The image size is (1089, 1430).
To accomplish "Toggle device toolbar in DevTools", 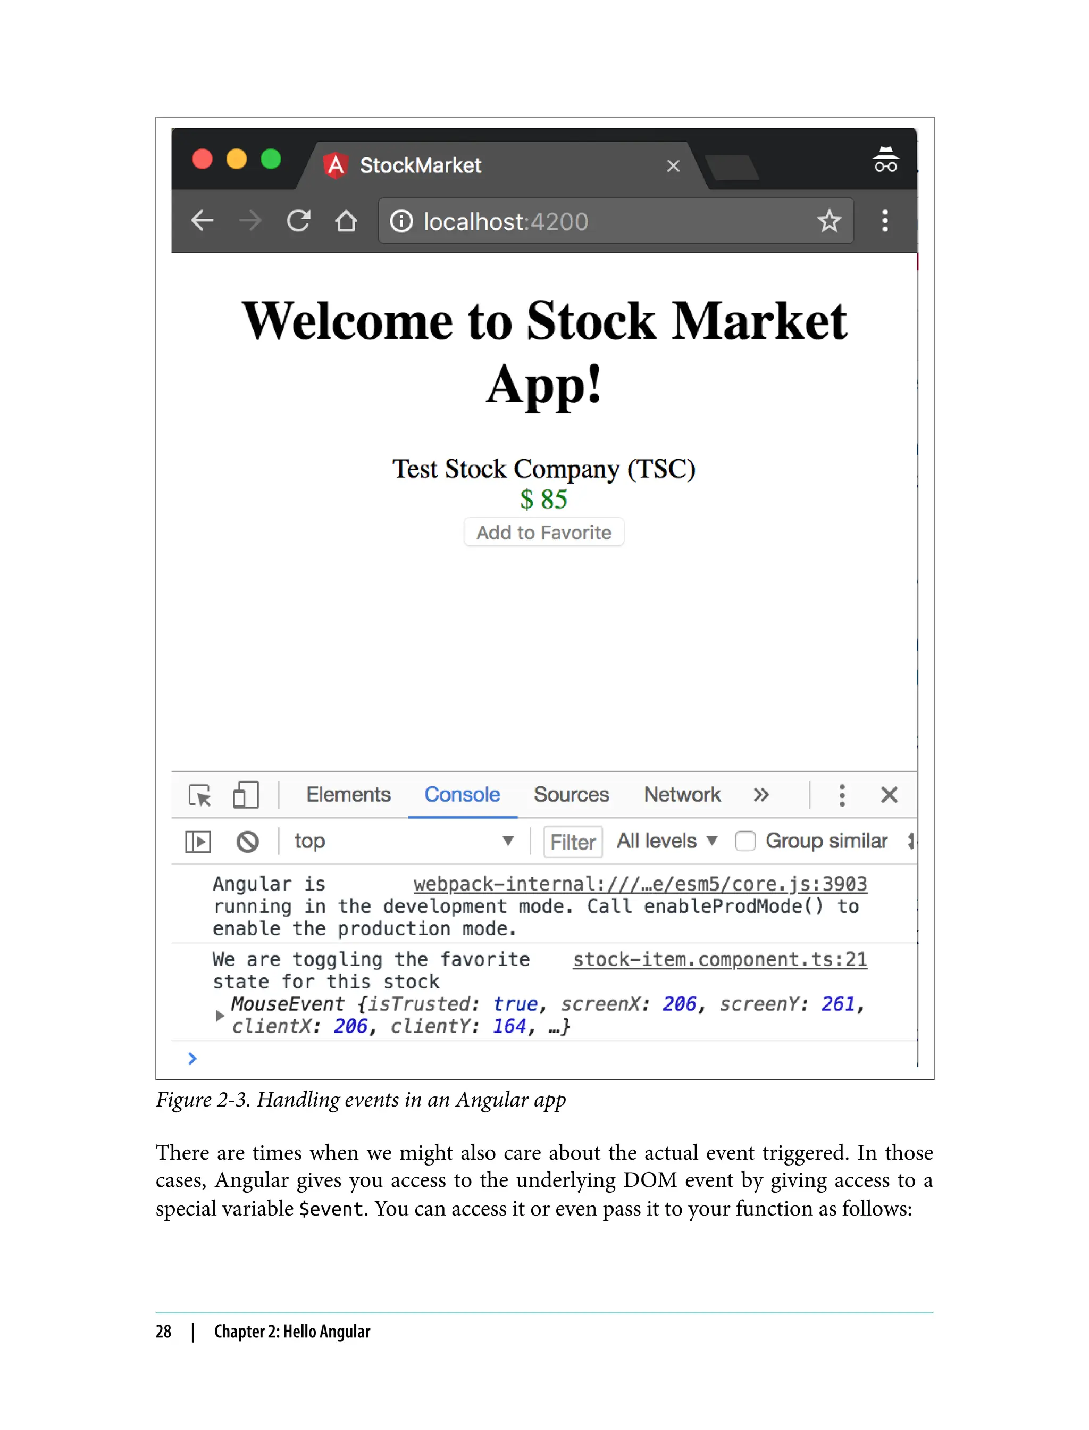I will (246, 795).
